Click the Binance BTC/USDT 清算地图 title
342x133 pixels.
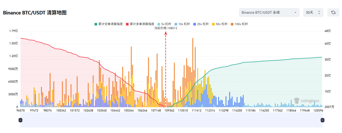tap(35, 13)
